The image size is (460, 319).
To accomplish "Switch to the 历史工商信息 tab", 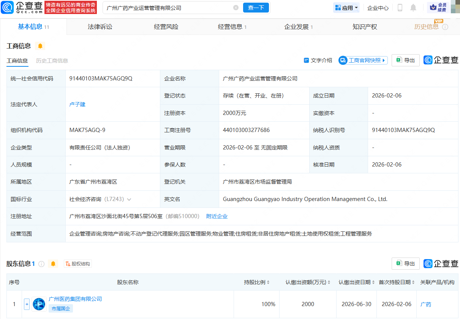I will [52, 61].
